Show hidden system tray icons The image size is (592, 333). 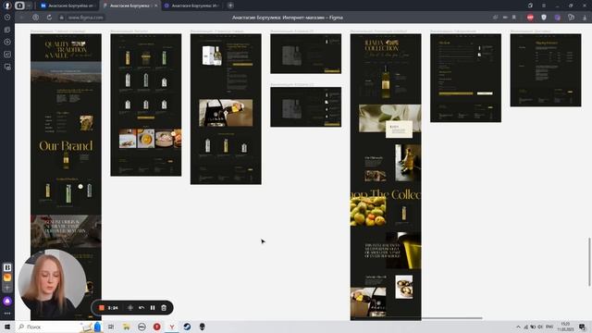pyautogui.click(x=518, y=327)
